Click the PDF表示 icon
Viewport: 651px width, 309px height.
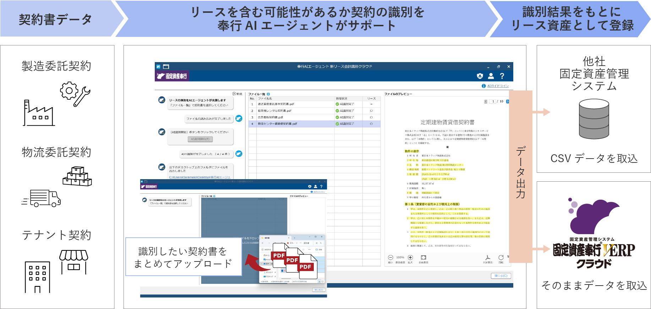(x=488, y=258)
